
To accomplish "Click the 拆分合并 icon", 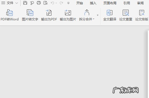I will [87, 12].
